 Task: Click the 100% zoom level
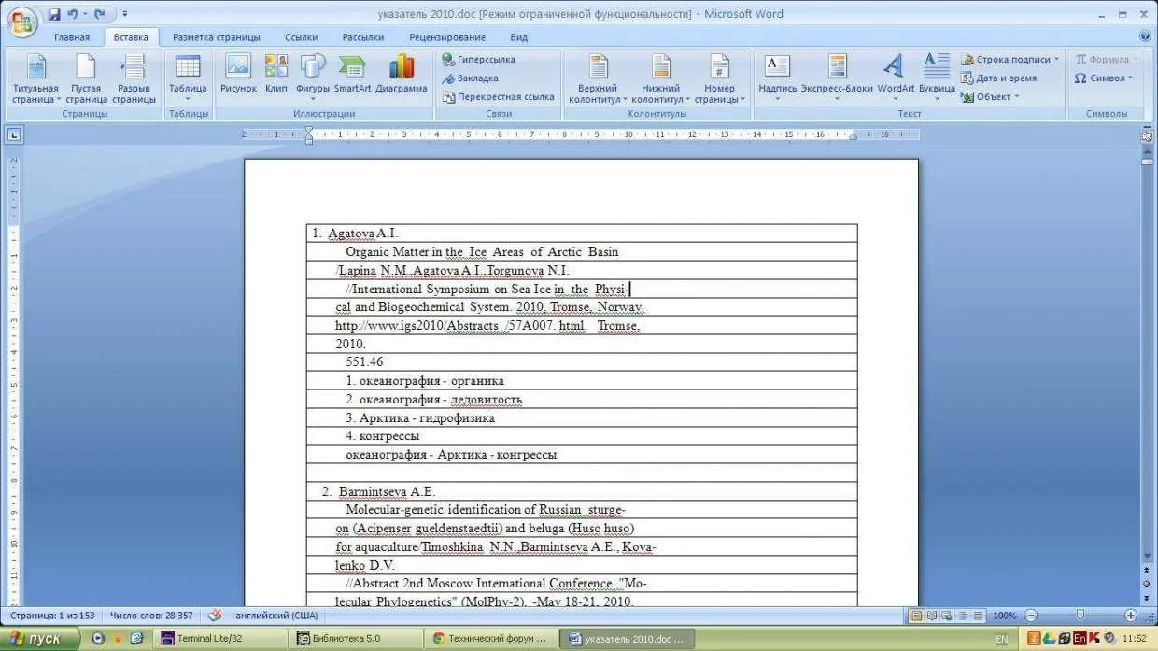click(x=1005, y=616)
